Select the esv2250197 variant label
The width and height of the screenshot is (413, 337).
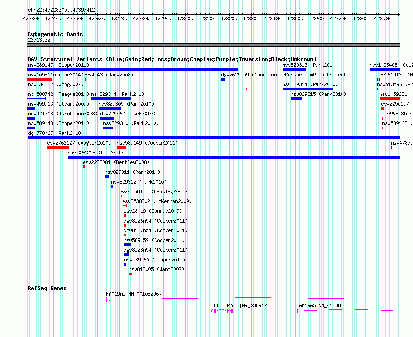tap(397, 104)
